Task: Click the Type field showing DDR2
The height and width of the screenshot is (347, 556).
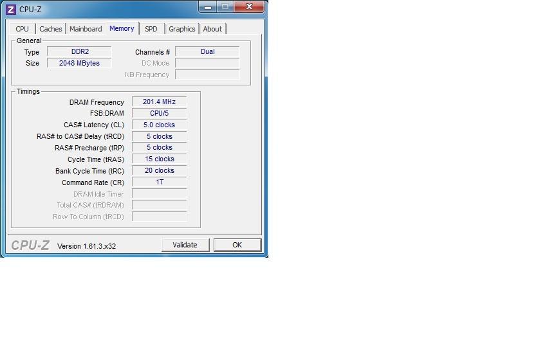Action: click(x=79, y=51)
